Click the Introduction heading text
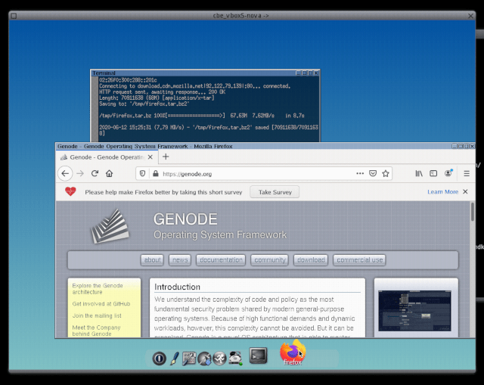Viewport: 484px width, 385px height. [x=177, y=287]
